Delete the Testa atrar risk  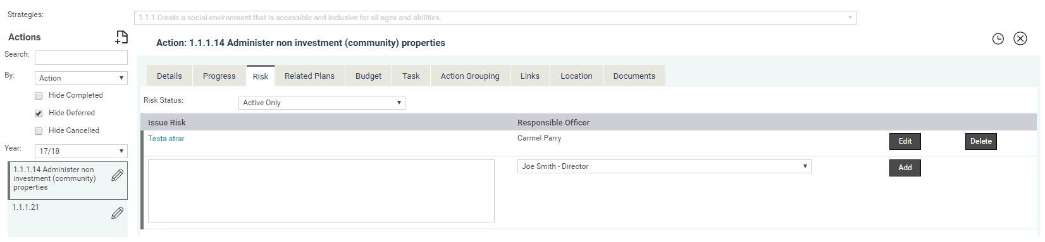tap(981, 141)
